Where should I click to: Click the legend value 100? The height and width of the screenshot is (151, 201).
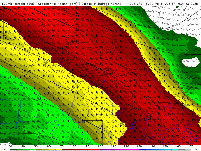(100, 146)
